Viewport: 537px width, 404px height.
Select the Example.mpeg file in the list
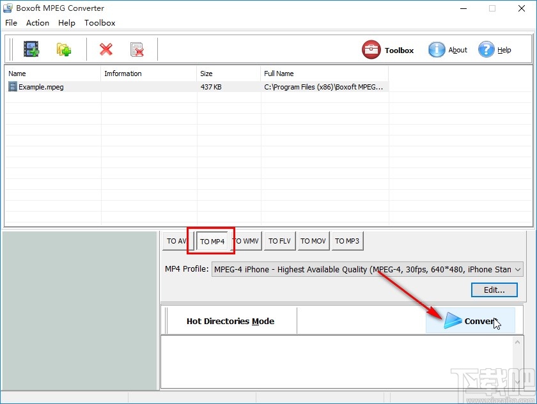[x=40, y=86]
